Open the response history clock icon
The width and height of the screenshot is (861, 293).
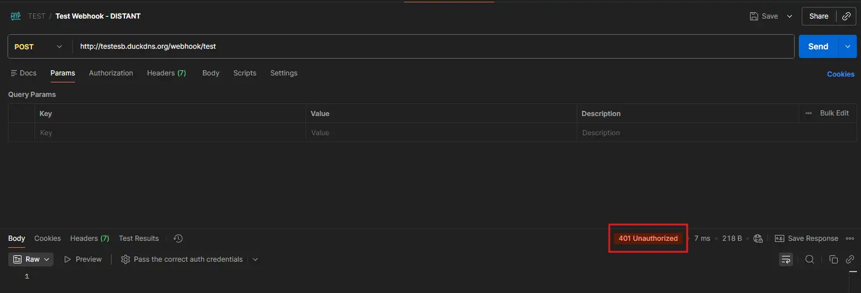178,238
